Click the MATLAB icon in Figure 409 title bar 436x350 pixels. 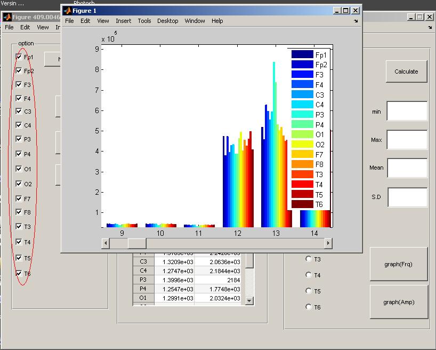[7, 17]
